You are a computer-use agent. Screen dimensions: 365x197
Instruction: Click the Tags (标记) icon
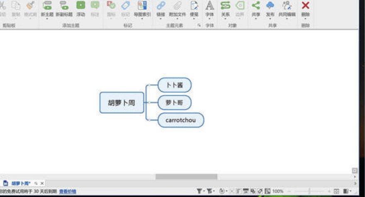(125, 5)
